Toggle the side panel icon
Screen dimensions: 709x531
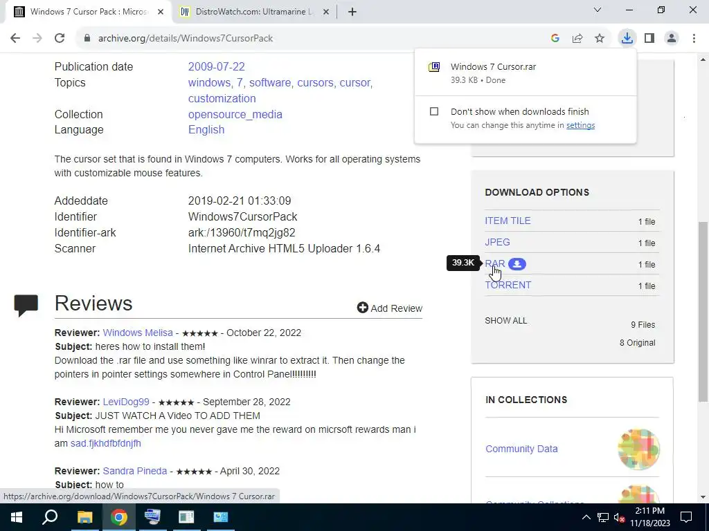coord(649,39)
